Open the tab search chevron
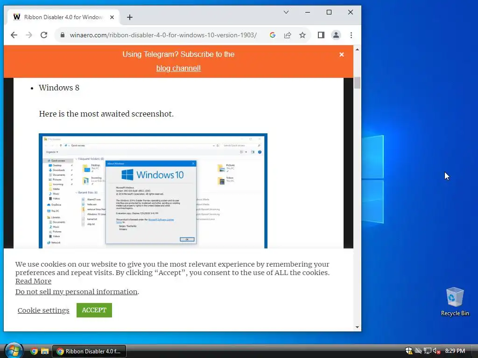The height and width of the screenshot is (358, 478). (x=286, y=12)
